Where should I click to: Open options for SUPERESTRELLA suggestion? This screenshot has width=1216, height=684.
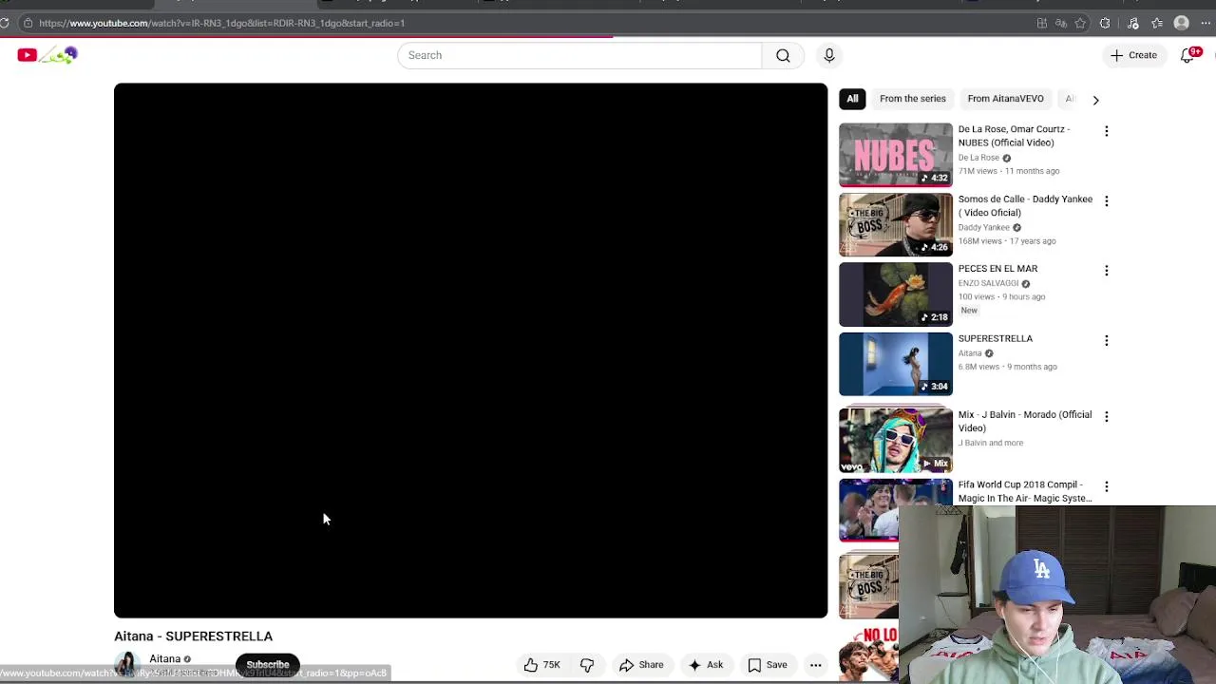pos(1106,340)
